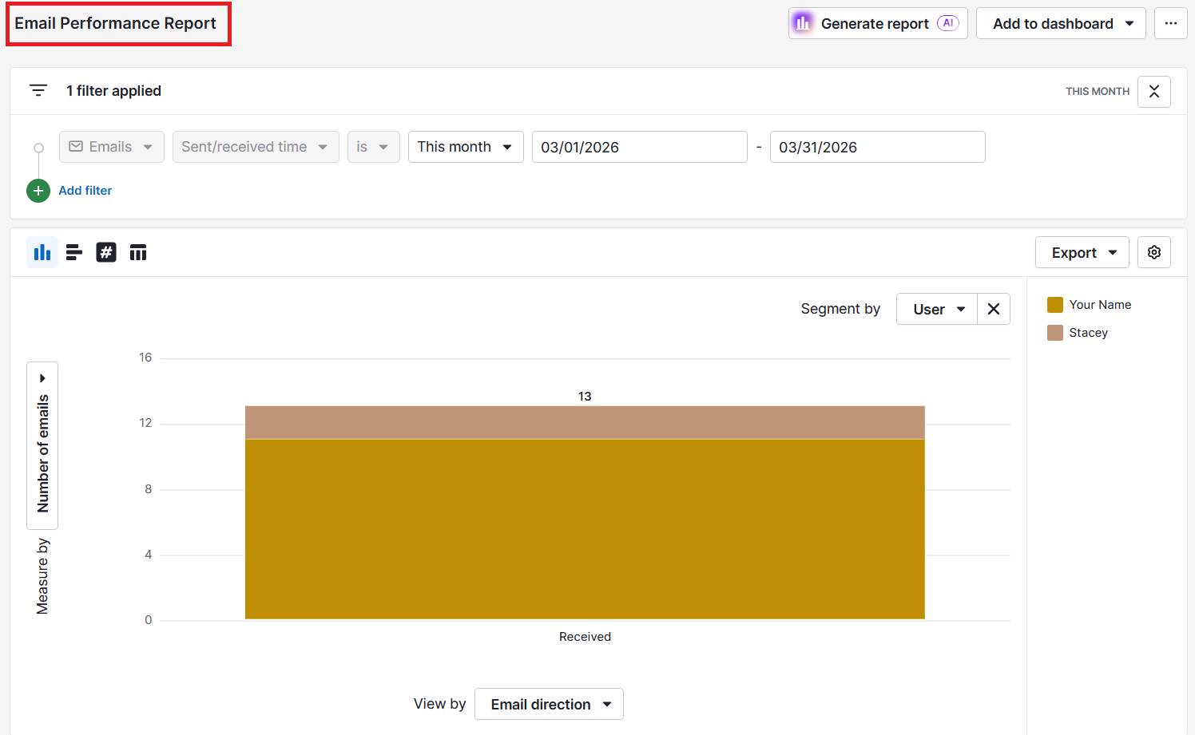Remove the User segmentation with the X
Image resolution: width=1195 pixels, height=735 pixels.
[993, 309]
